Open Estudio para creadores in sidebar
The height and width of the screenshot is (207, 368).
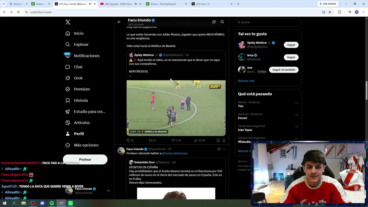click(85, 112)
